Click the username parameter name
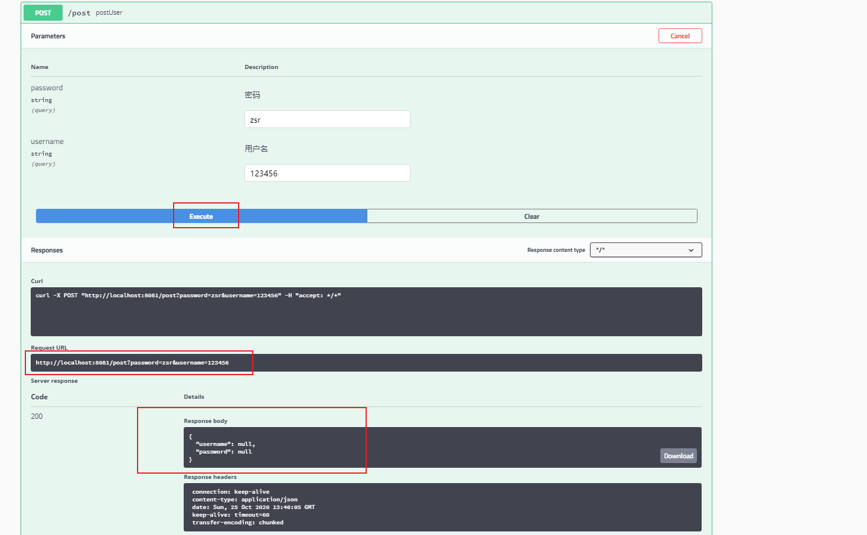This screenshot has height=535, width=867. point(47,142)
